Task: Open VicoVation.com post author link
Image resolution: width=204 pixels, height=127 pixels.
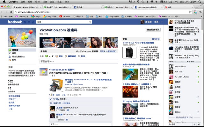Action: point(62,70)
